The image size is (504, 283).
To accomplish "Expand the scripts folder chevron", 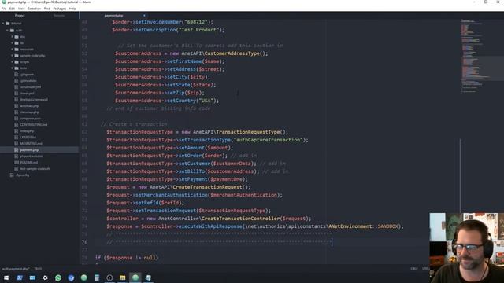I will [x=13, y=62].
